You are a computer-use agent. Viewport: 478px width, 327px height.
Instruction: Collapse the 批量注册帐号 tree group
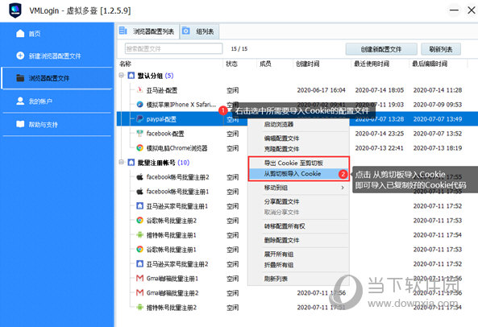pos(122,162)
